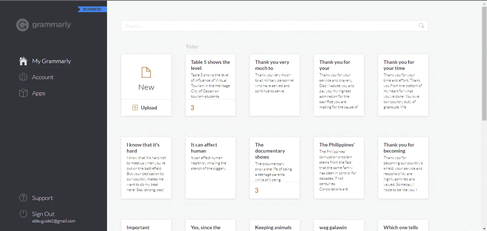This screenshot has height=231, width=487.
Task: Click the 'Today' date label
Action: pyautogui.click(x=192, y=46)
